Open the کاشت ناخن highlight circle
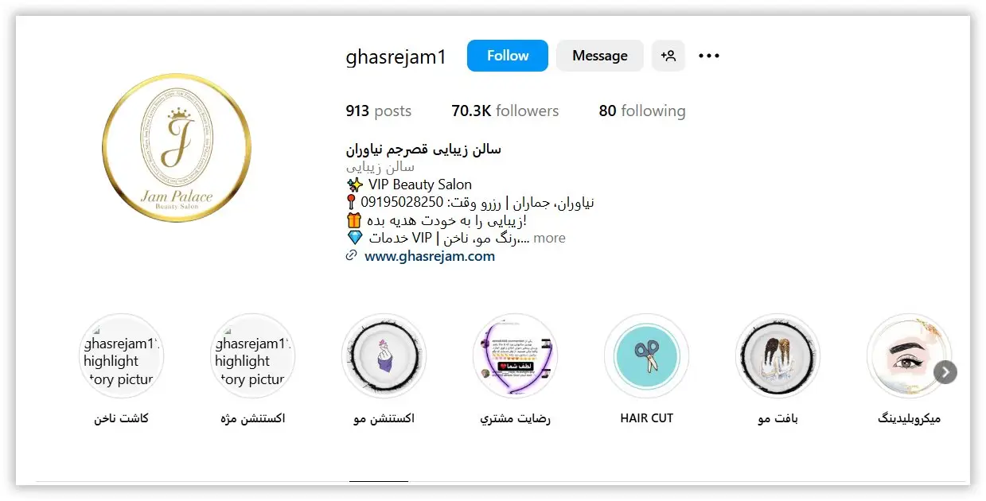This screenshot has height=501, width=986. click(122, 356)
